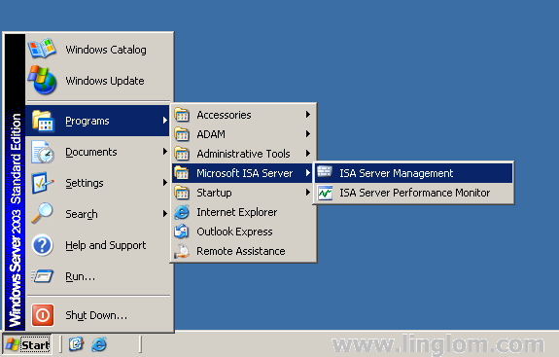Click the Startup label

pyautogui.click(x=214, y=193)
